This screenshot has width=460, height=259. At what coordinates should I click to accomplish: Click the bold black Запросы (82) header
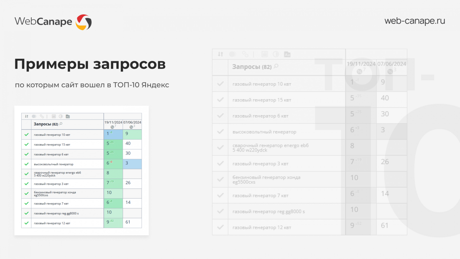pos(46,124)
